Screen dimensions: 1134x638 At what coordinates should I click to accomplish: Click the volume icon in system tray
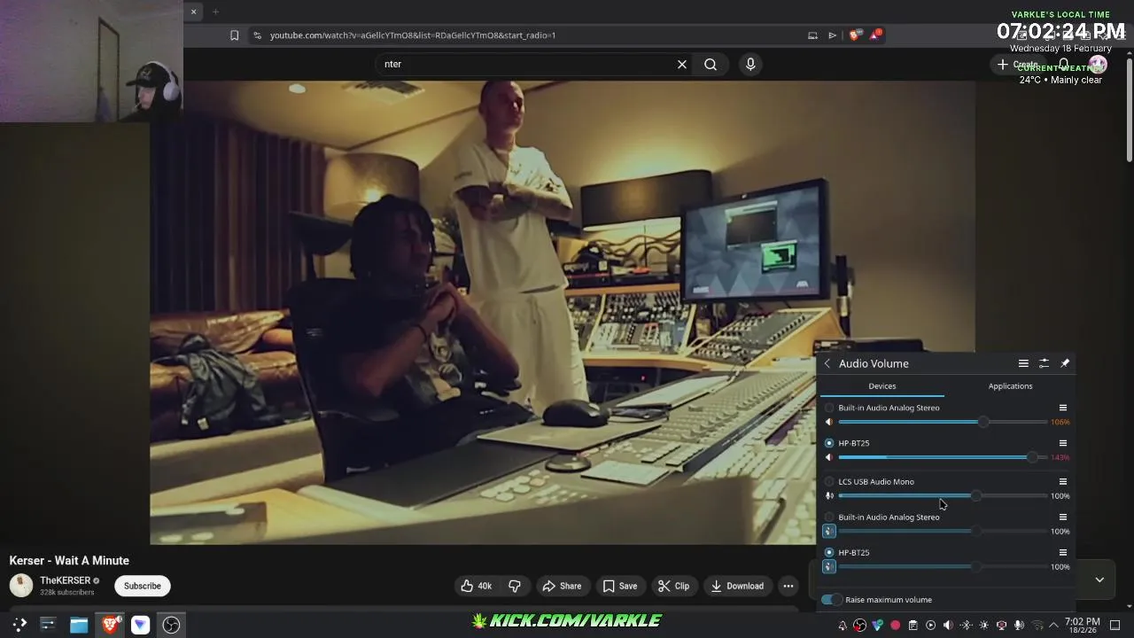[x=948, y=626]
